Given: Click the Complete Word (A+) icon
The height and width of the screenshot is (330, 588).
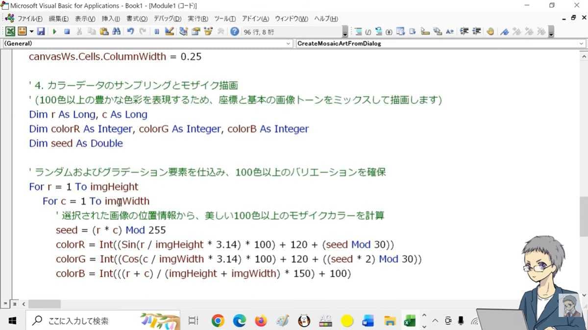Looking at the screenshot, I should [x=450, y=31].
